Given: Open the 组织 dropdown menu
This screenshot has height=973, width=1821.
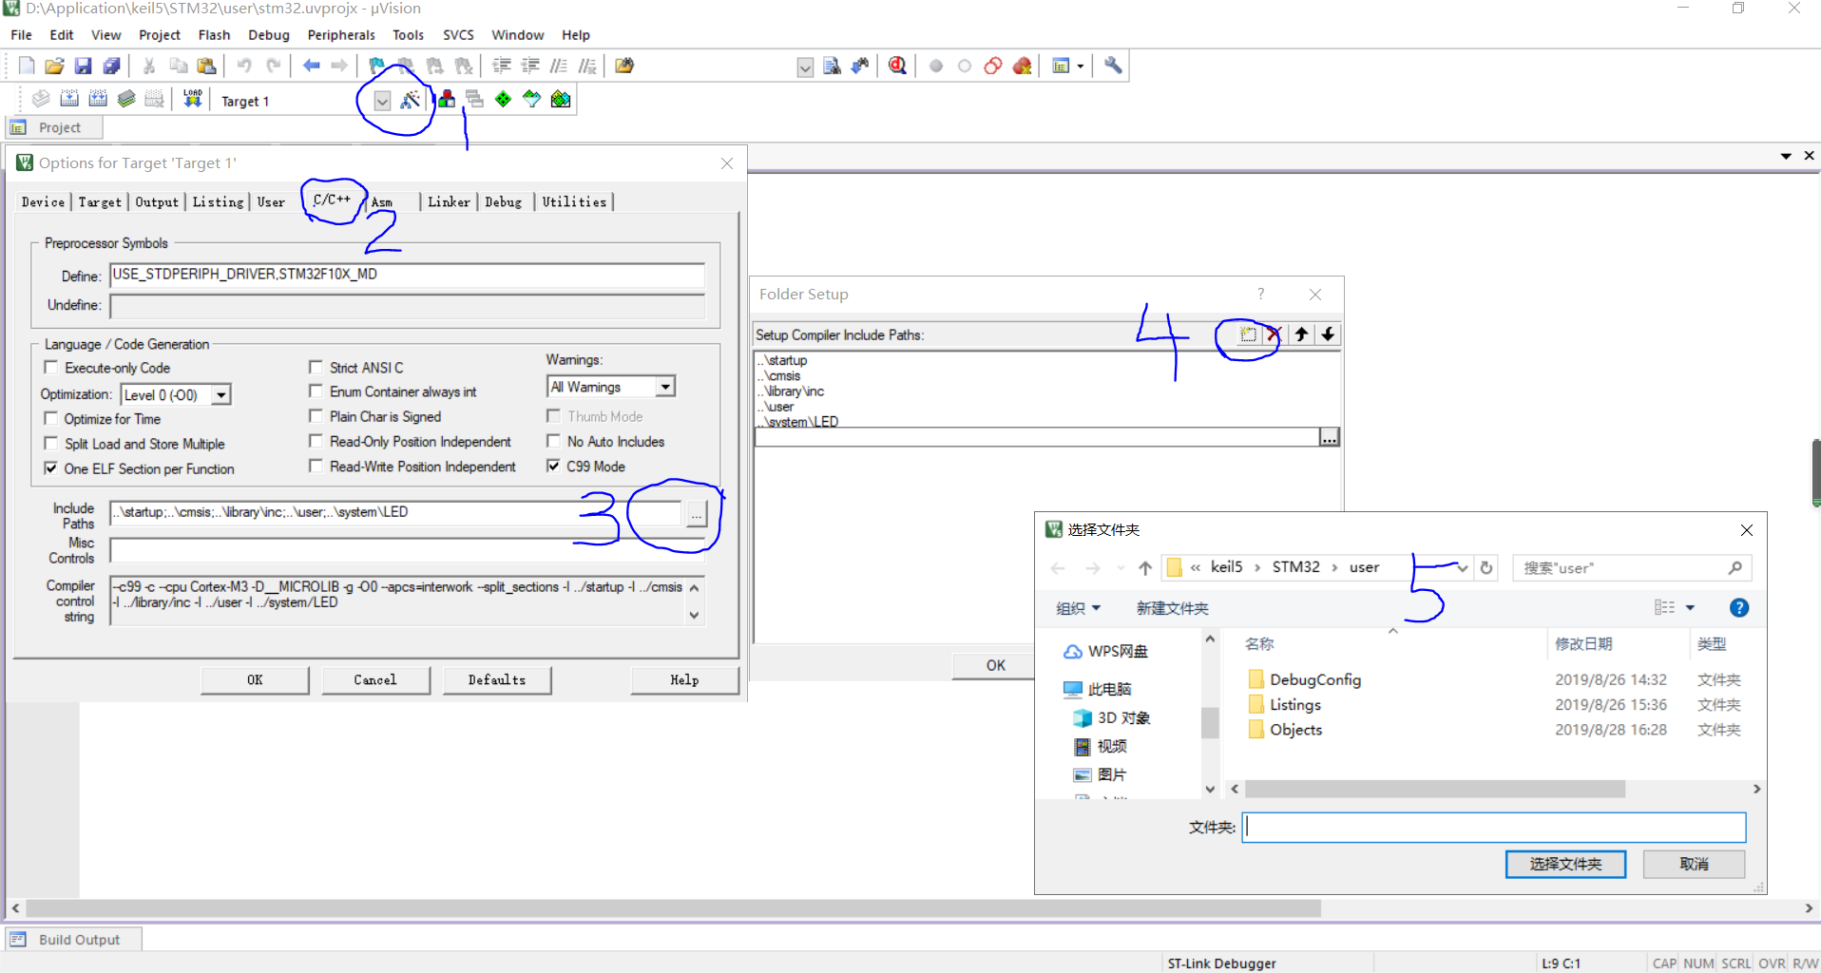Looking at the screenshot, I should tap(1078, 608).
